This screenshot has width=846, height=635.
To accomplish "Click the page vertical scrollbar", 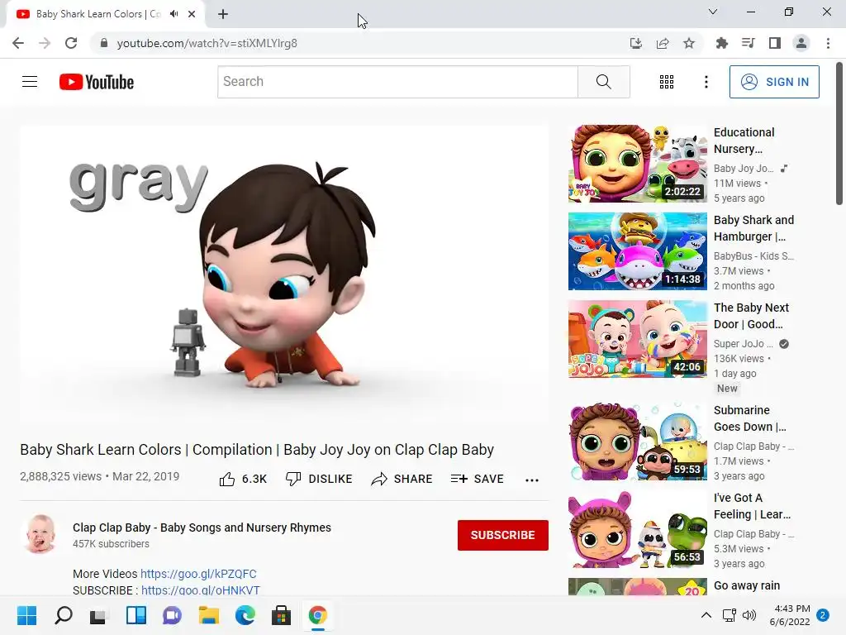I will [839, 135].
